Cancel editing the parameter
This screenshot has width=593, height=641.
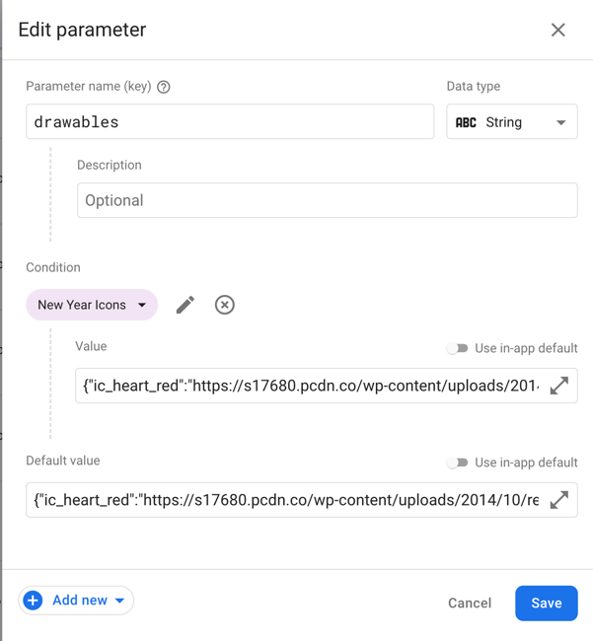[470, 603]
